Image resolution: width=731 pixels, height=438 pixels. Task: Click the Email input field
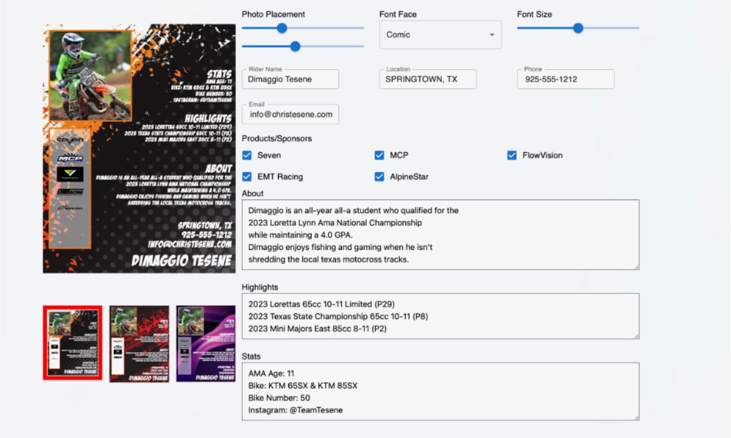click(x=291, y=115)
